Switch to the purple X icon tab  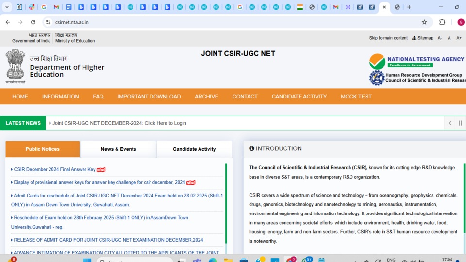click(x=348, y=7)
